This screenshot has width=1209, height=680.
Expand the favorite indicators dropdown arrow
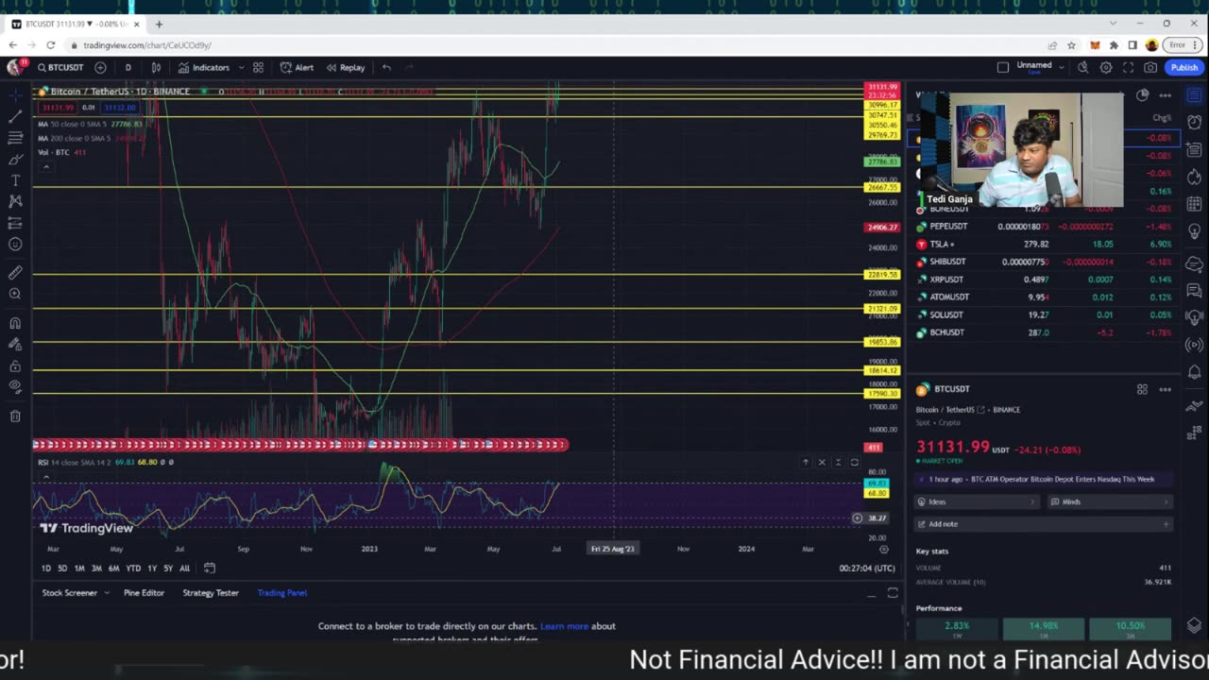tap(242, 67)
